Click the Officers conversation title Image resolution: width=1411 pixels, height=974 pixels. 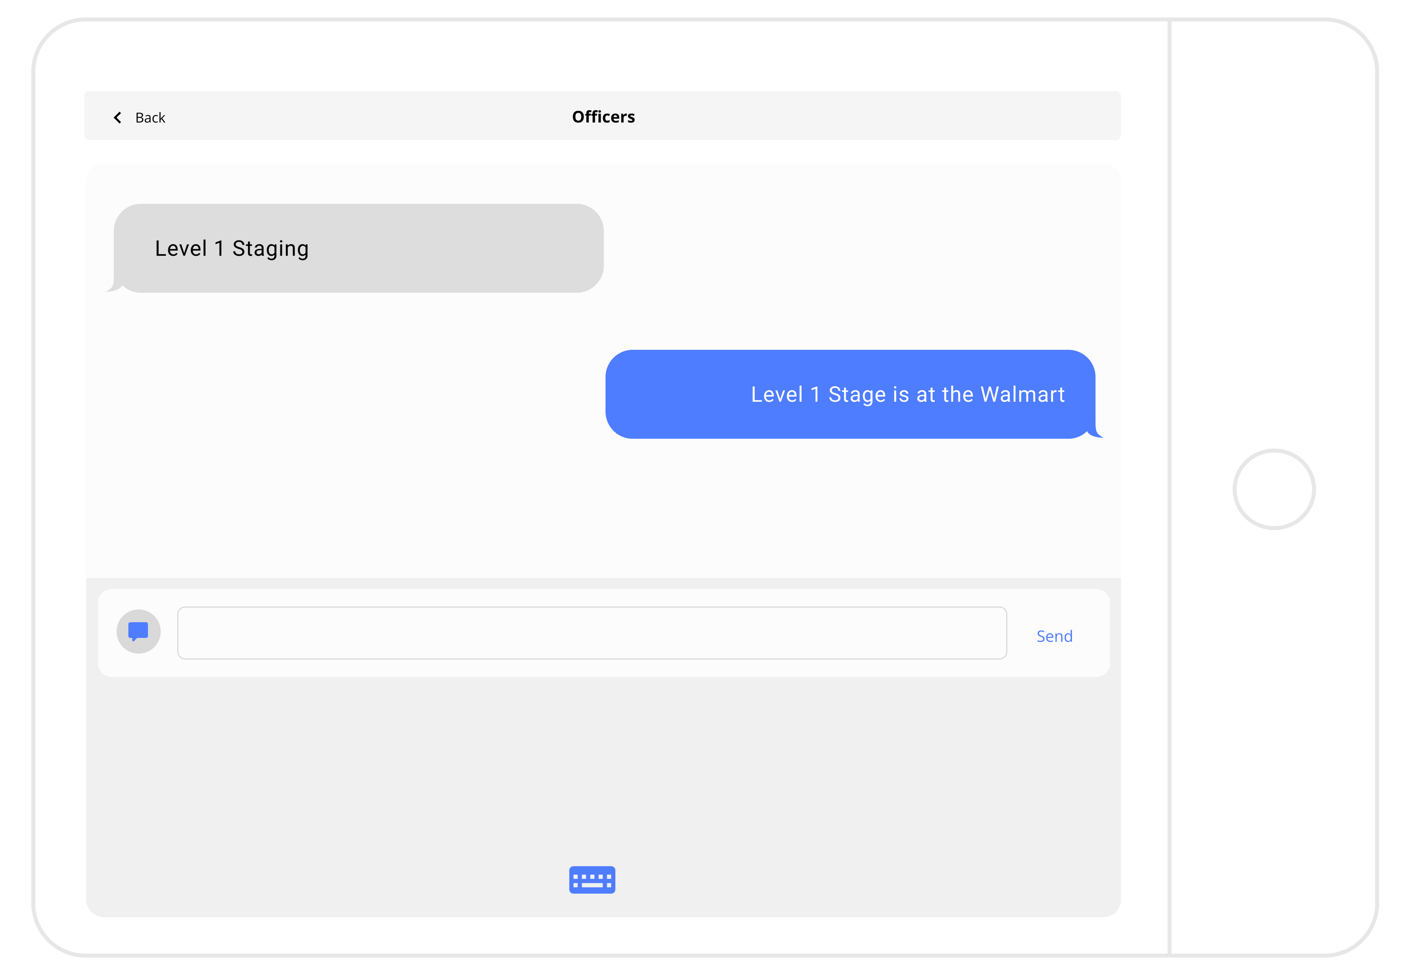603,116
